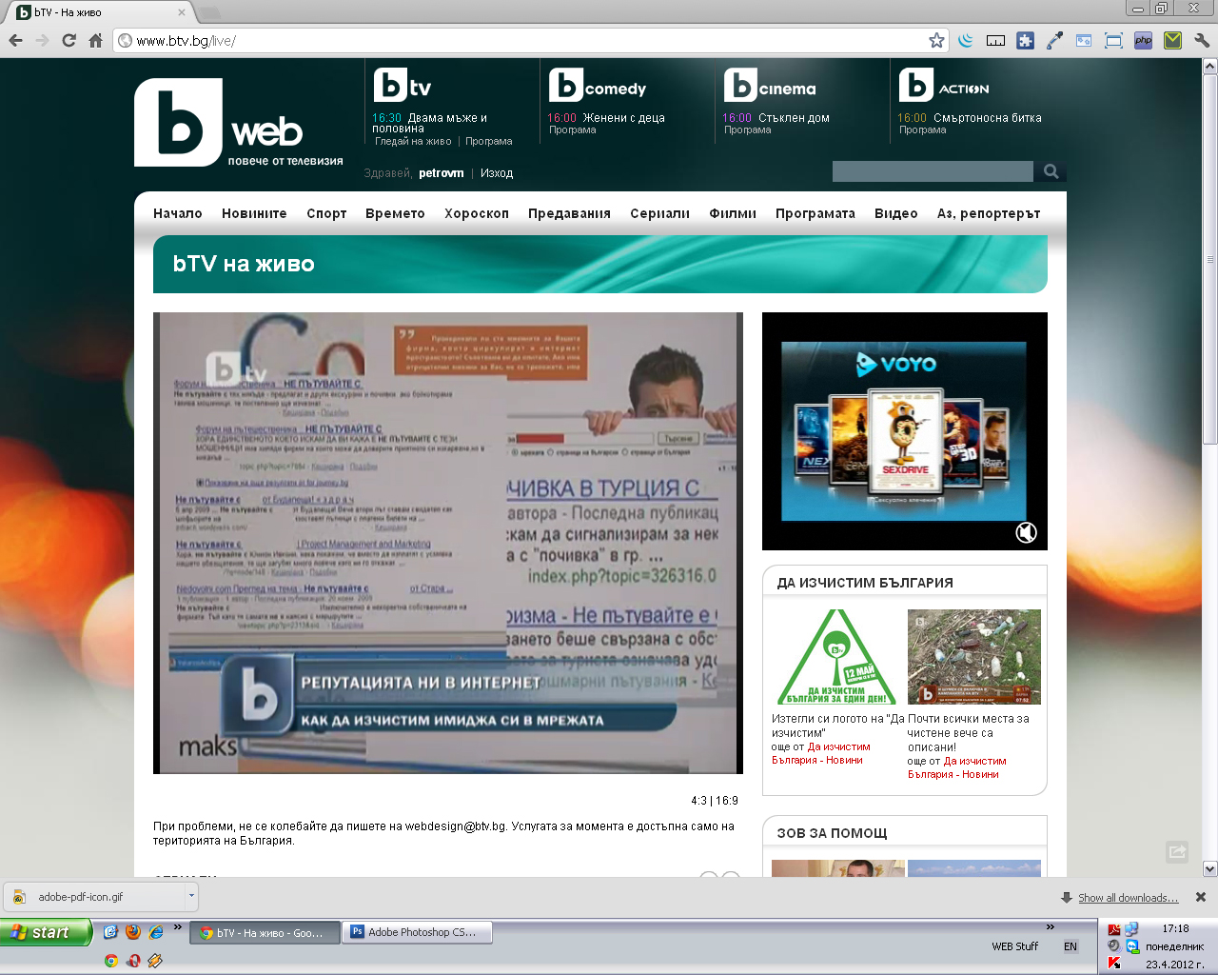Close the downloads bar
The image size is (1218, 975).
coord(1201,897)
